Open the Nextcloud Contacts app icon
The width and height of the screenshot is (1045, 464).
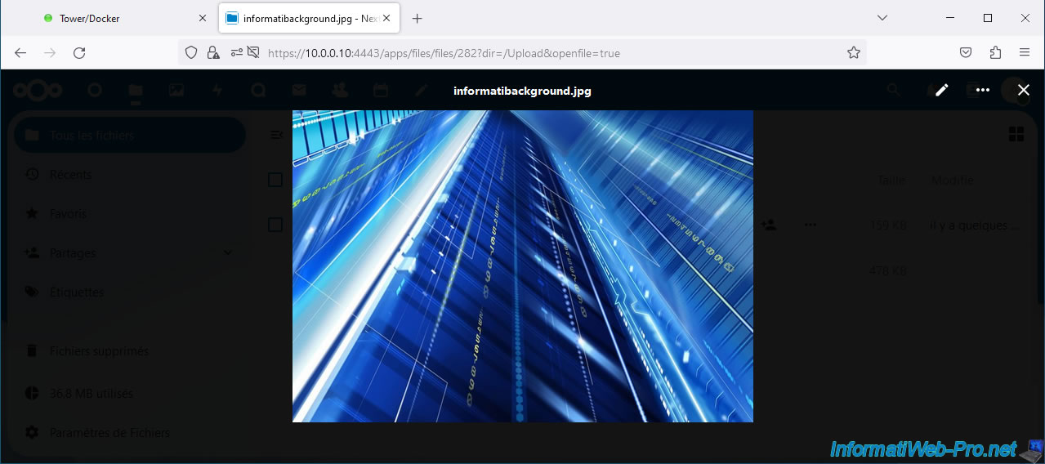[x=339, y=91]
